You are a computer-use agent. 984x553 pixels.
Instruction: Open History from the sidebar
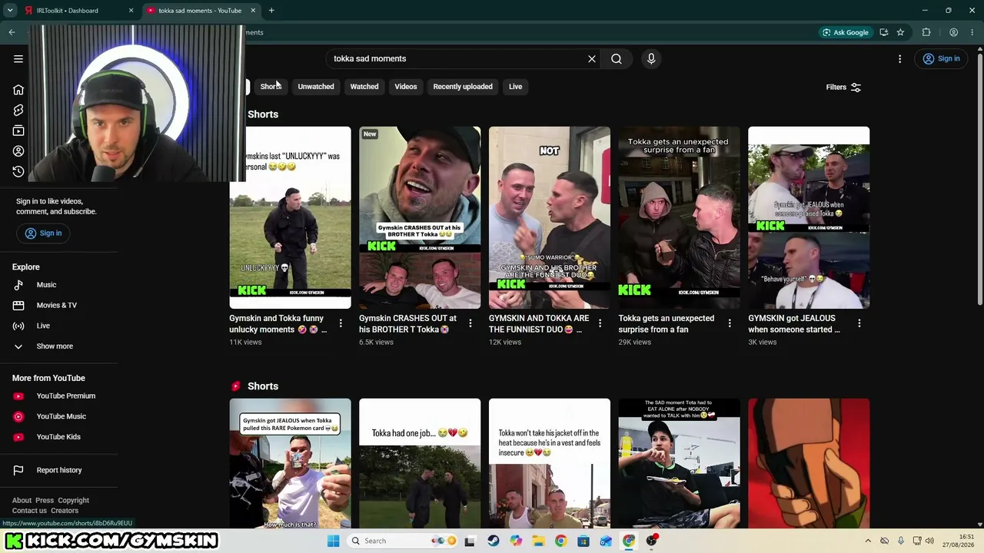coord(18,171)
